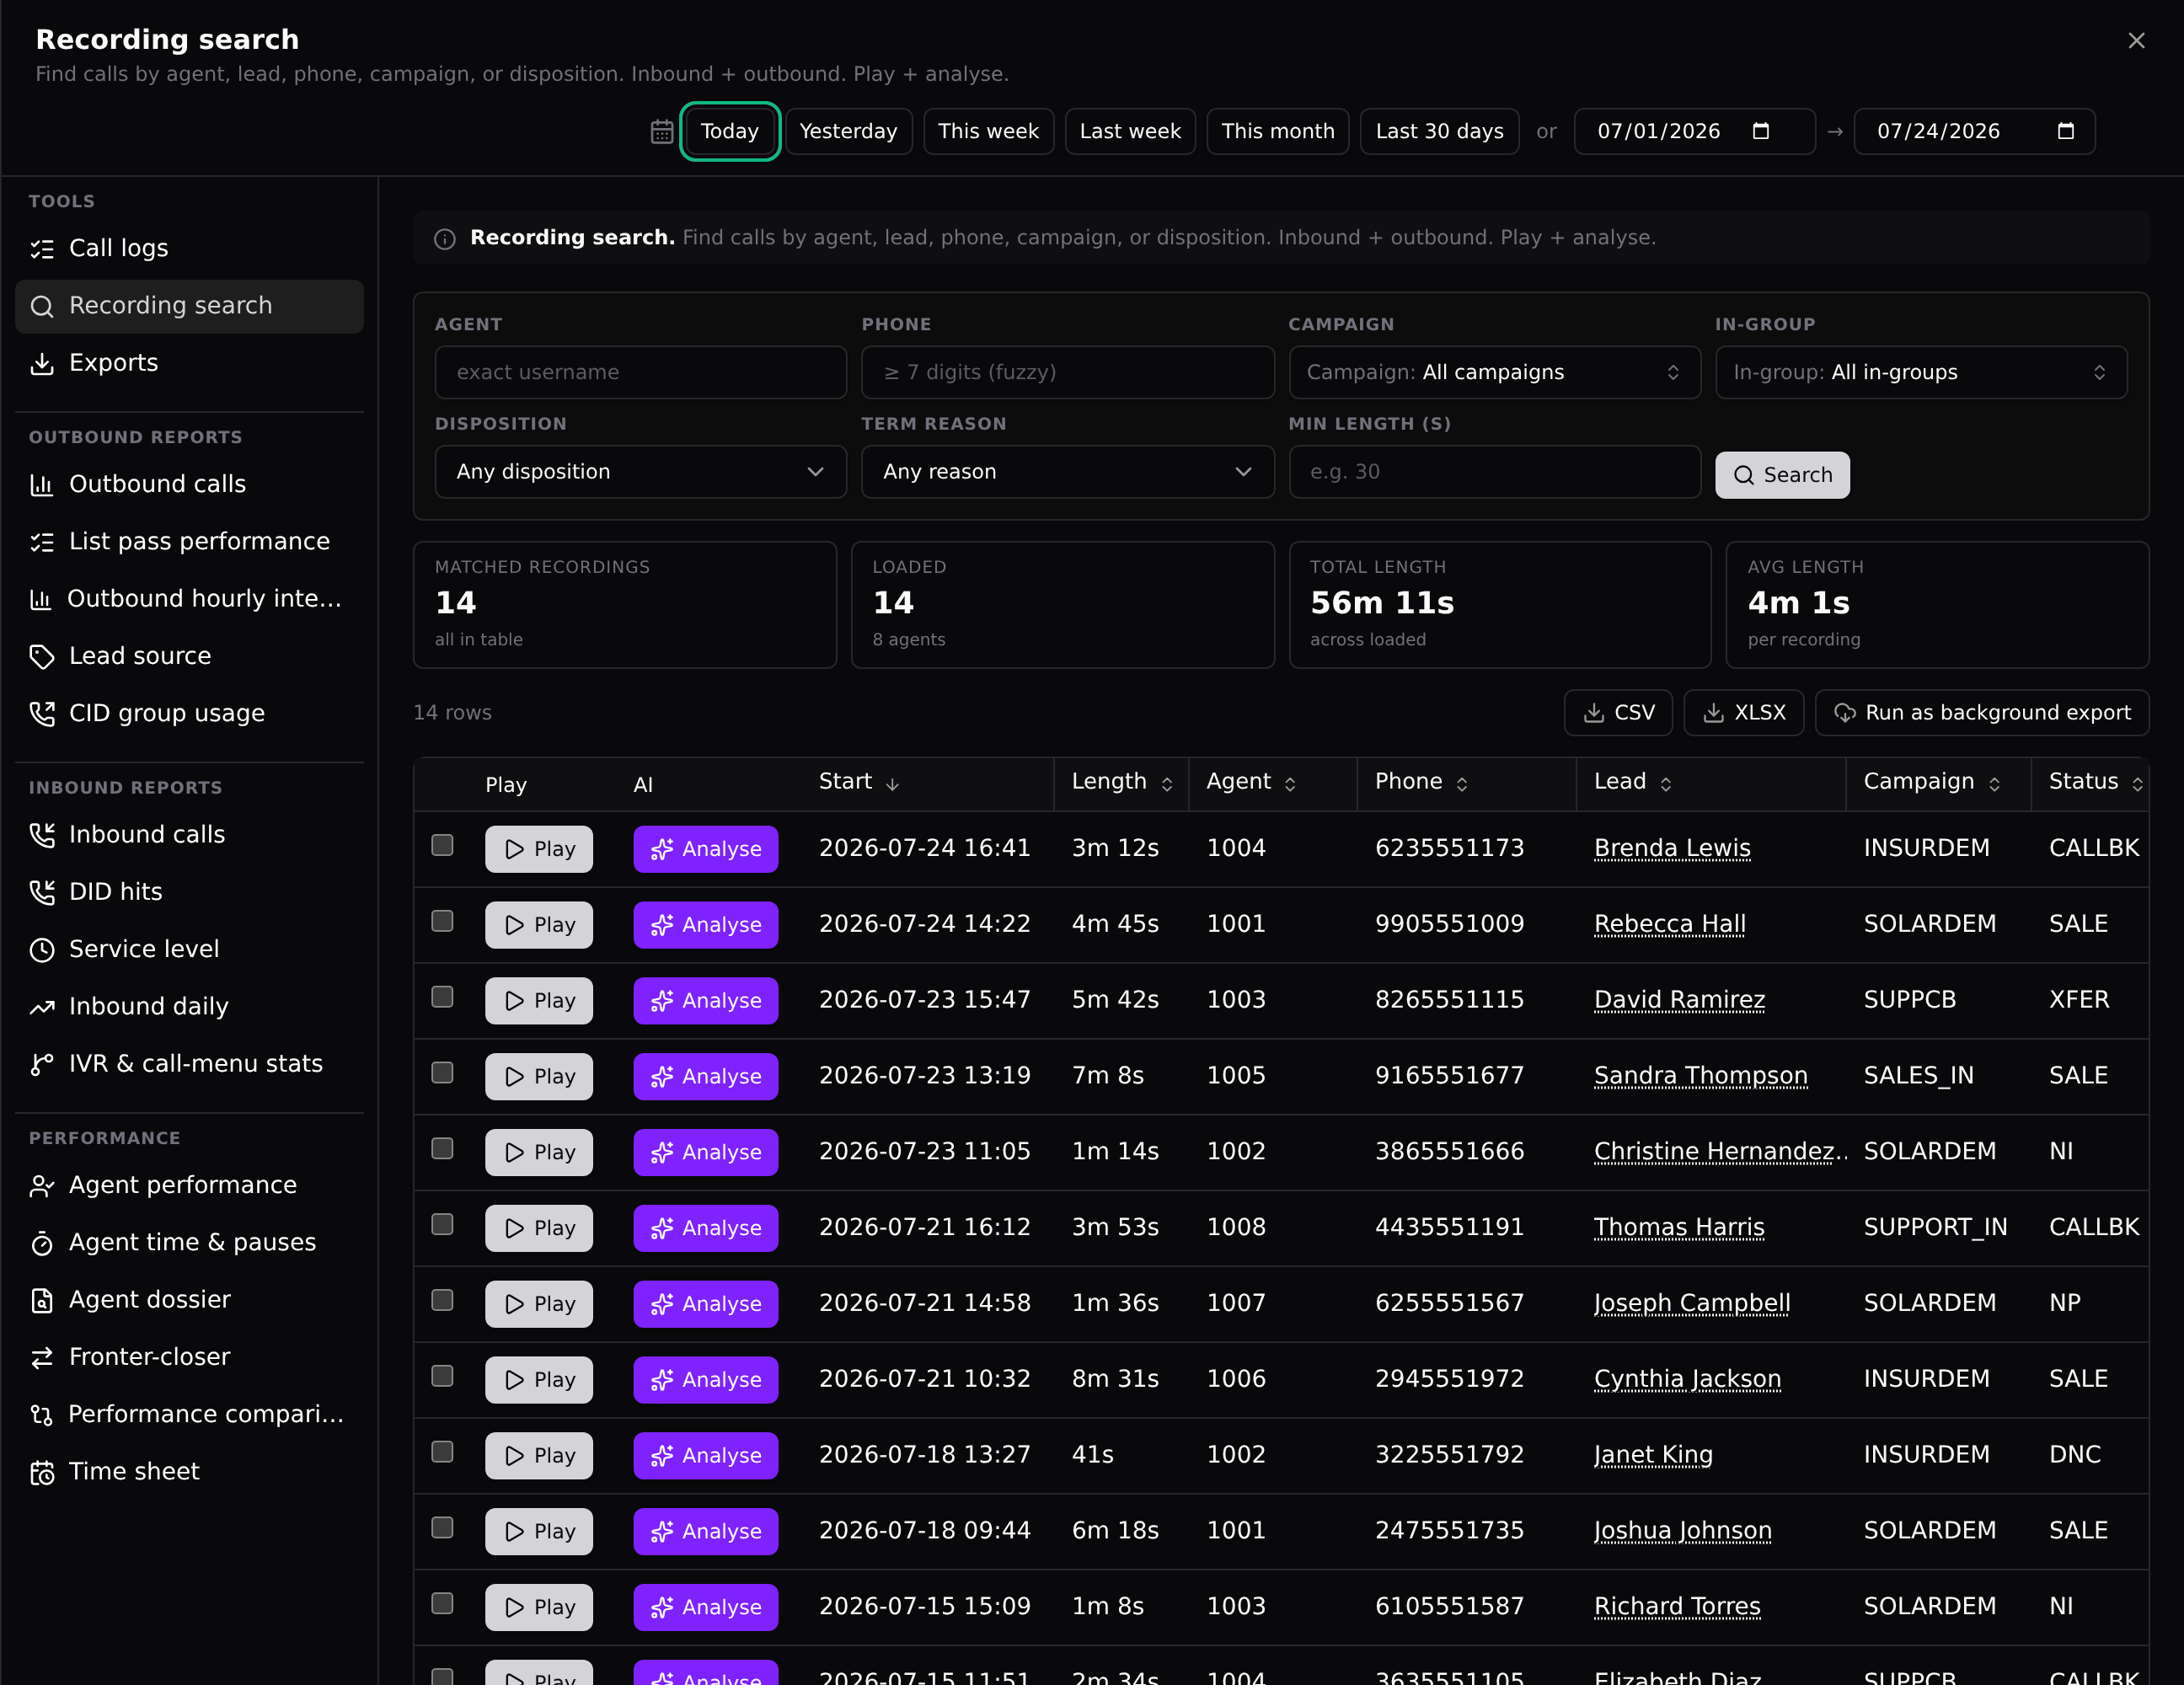The width and height of the screenshot is (2184, 1685).
Task: Open the List pass performance report
Action: click(x=189, y=541)
